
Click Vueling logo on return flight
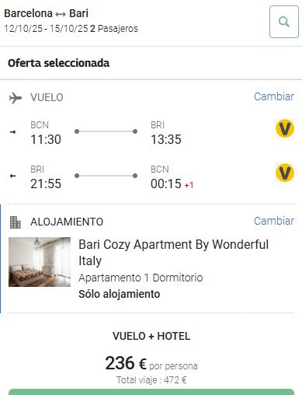285,173
